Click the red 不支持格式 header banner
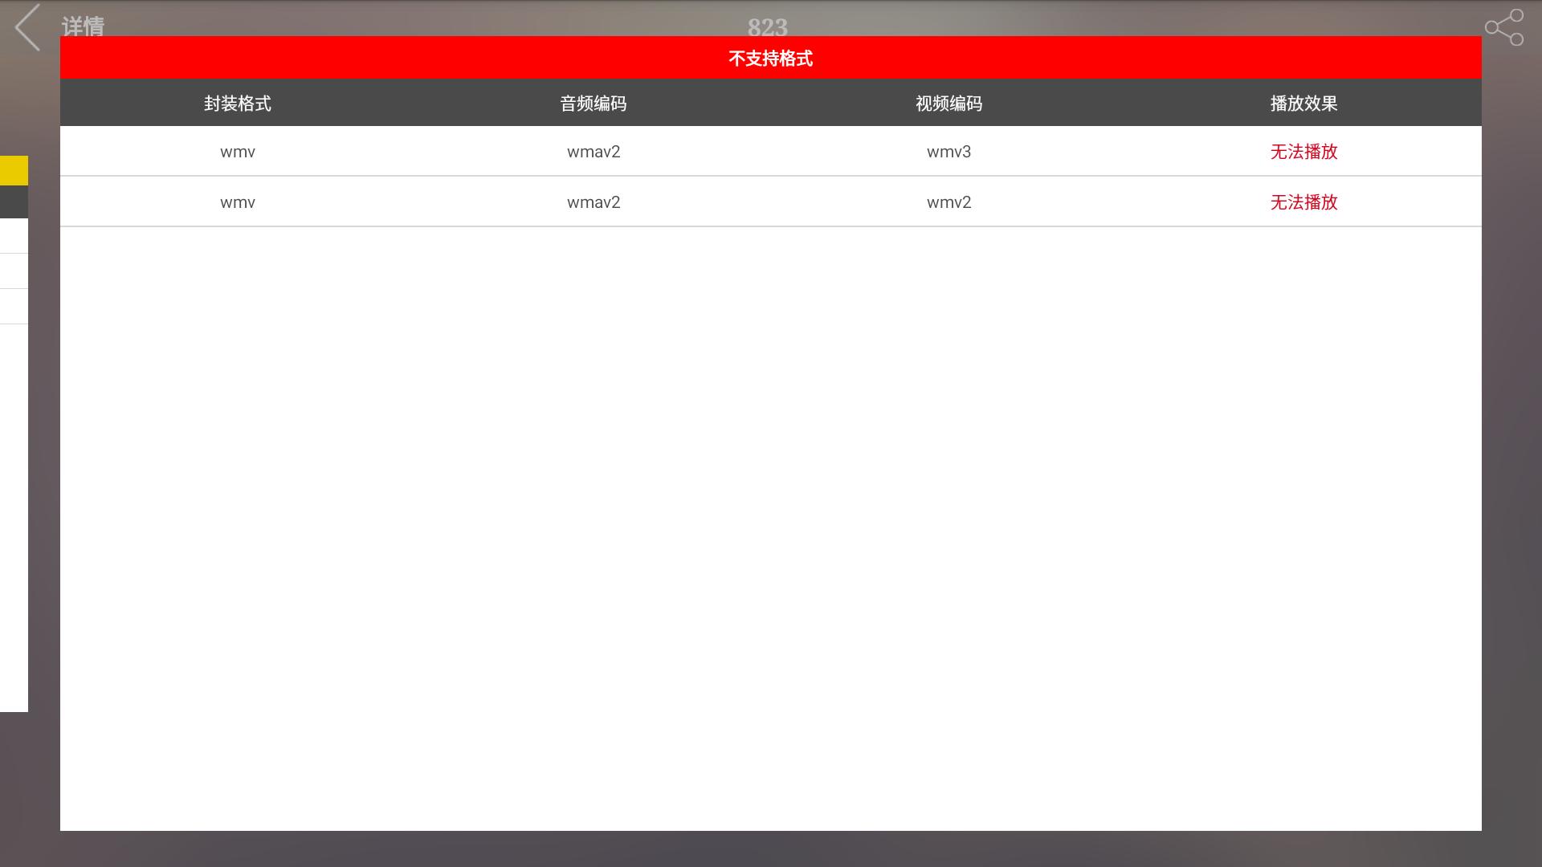Viewport: 1542px width, 867px height. [770, 58]
